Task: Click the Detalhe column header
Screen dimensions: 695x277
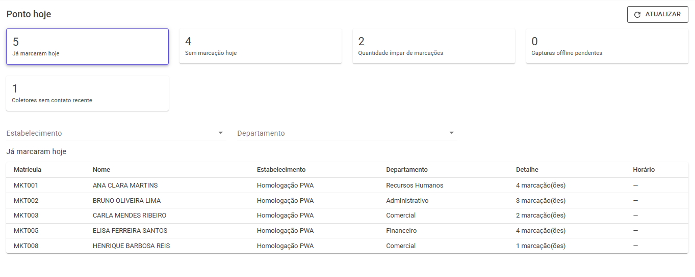Action: pos(527,170)
